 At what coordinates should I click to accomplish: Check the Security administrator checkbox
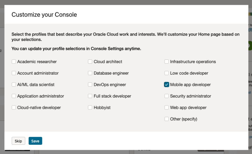[x=167, y=96]
